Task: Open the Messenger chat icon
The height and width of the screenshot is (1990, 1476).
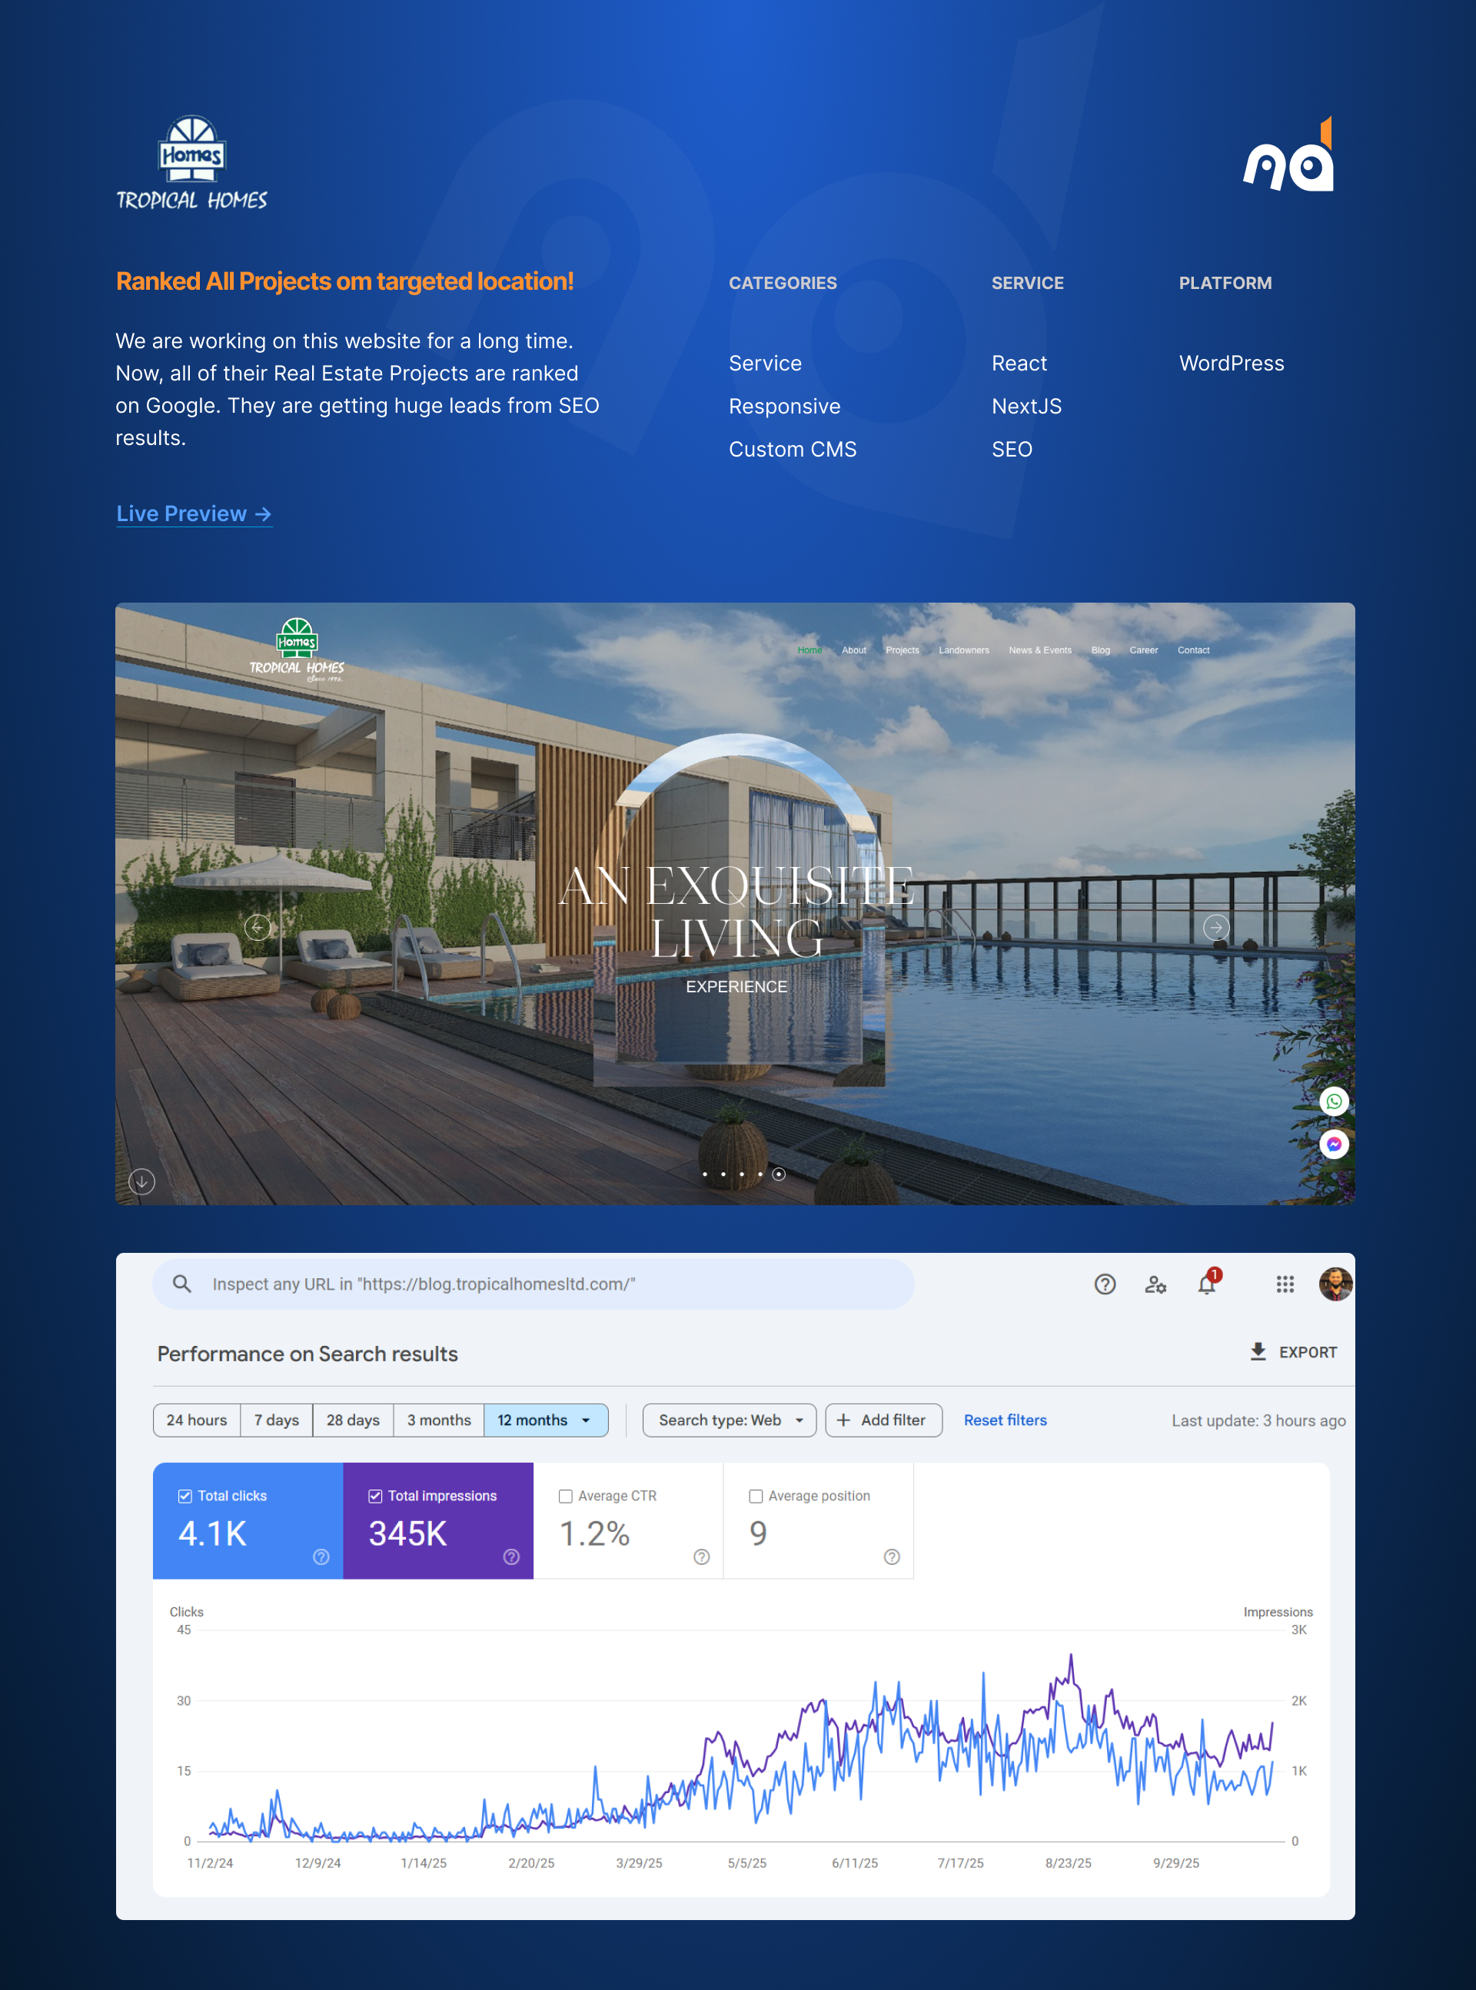Action: click(x=1334, y=1144)
